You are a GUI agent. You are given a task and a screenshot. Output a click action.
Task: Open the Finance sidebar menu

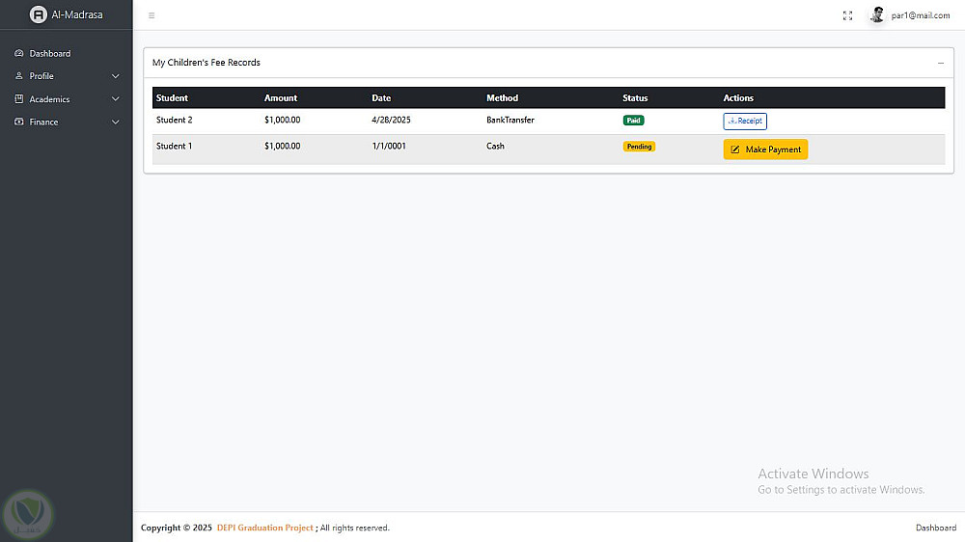click(x=67, y=122)
